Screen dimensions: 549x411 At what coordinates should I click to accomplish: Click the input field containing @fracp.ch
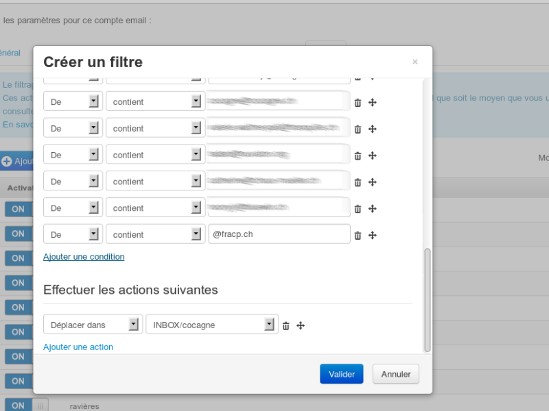[279, 234]
